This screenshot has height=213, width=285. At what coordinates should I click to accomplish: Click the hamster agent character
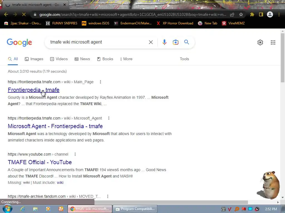coord(269,185)
